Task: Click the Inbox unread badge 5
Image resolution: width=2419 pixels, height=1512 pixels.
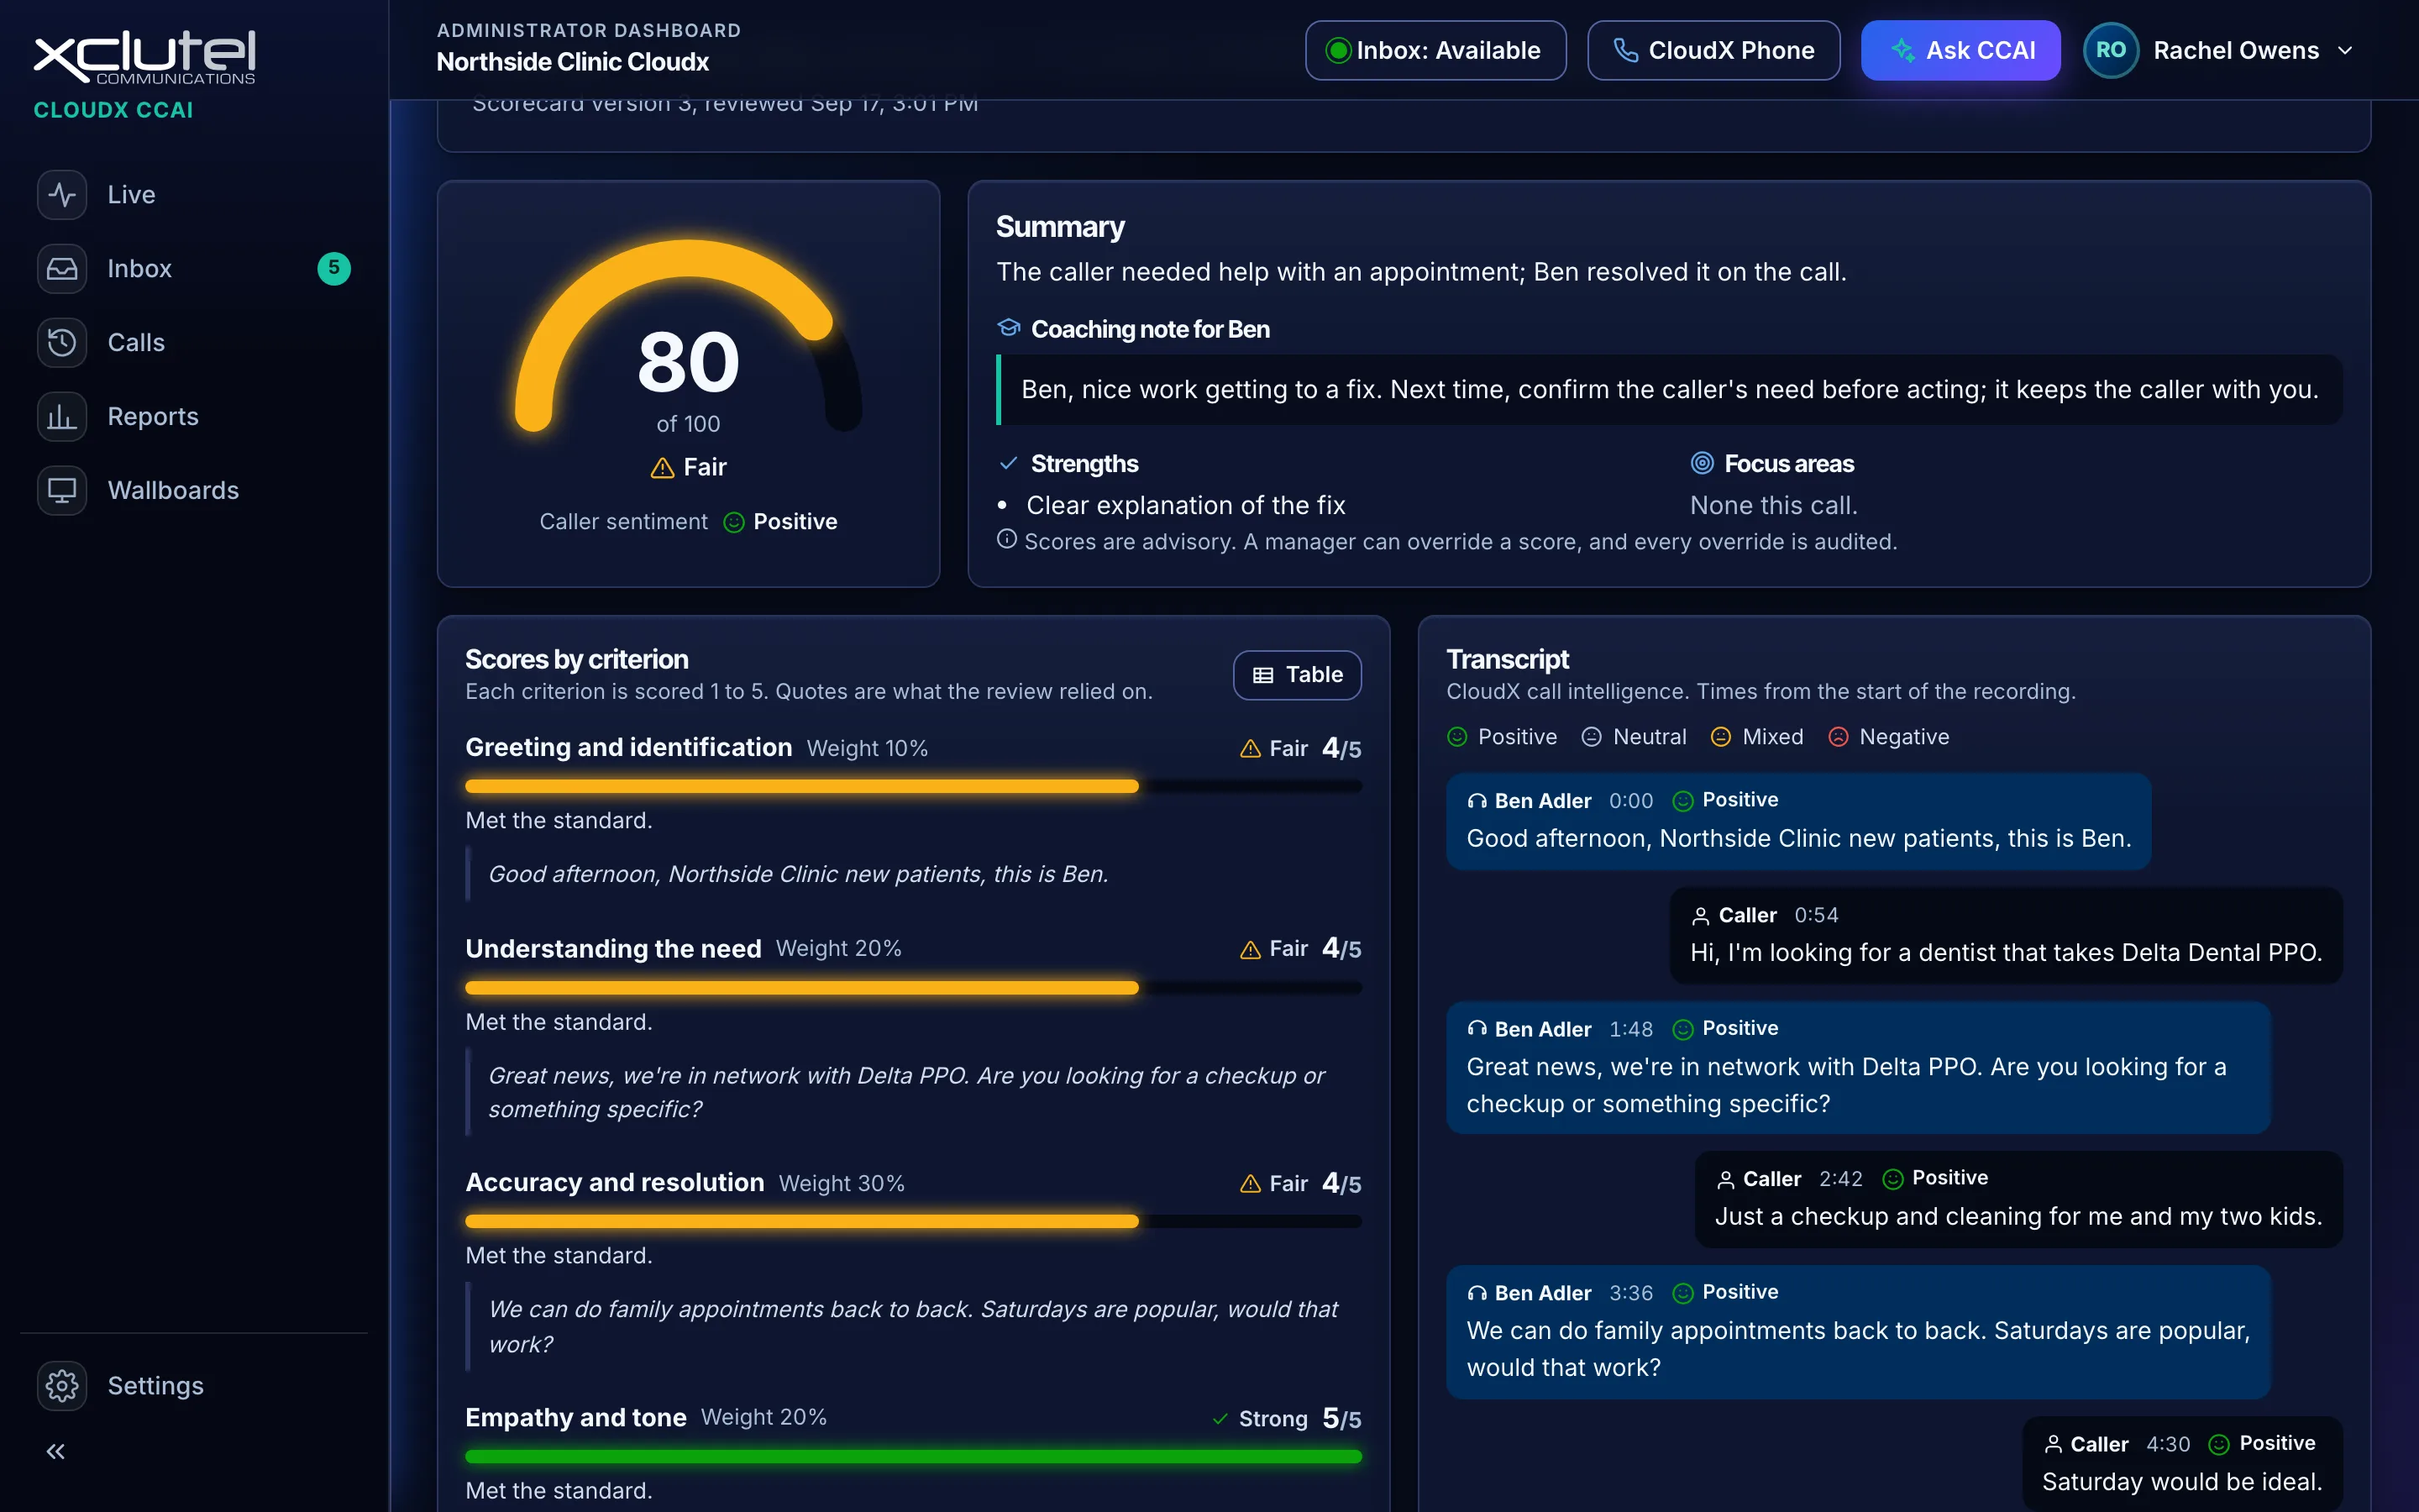Action: (333, 268)
